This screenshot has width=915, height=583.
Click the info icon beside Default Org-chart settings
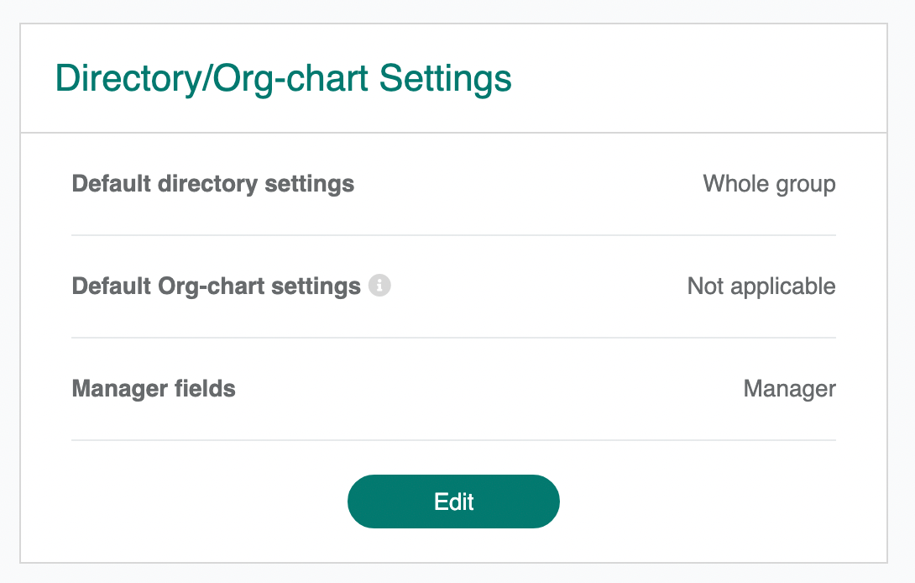[x=380, y=286]
